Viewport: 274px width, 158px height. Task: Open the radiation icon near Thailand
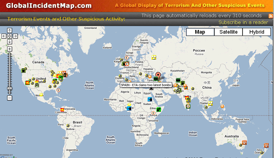tap(210, 103)
